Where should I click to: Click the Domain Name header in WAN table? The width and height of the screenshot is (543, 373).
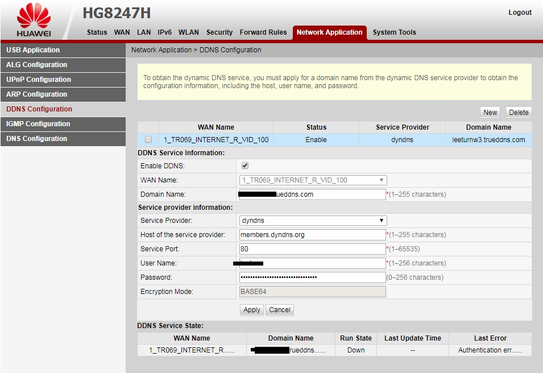(488, 127)
